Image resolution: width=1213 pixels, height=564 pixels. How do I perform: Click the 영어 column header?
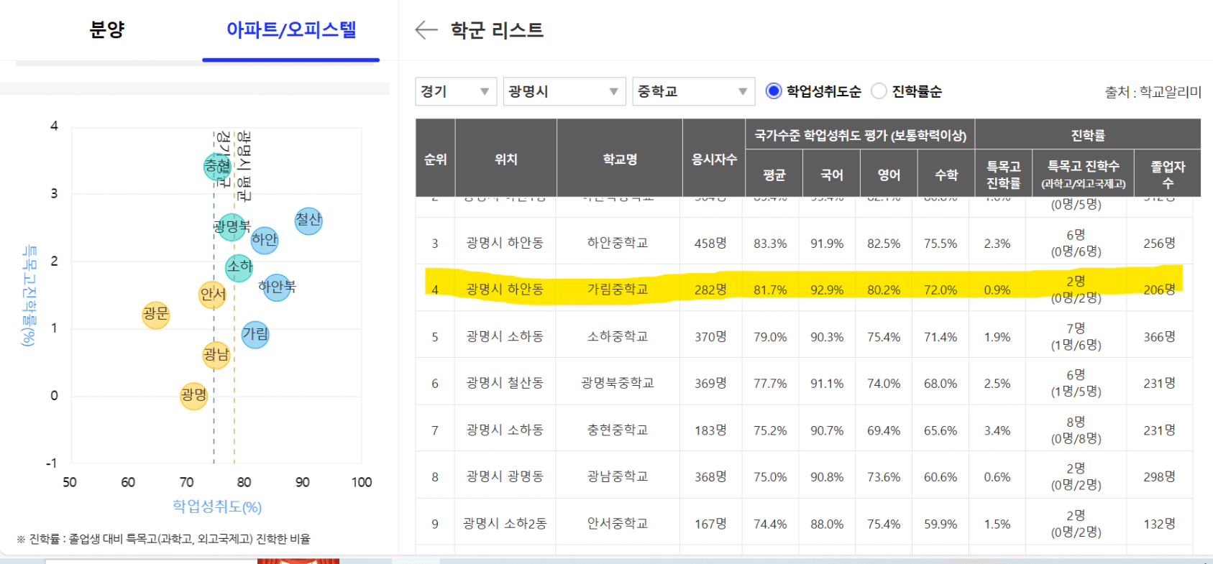tap(889, 175)
